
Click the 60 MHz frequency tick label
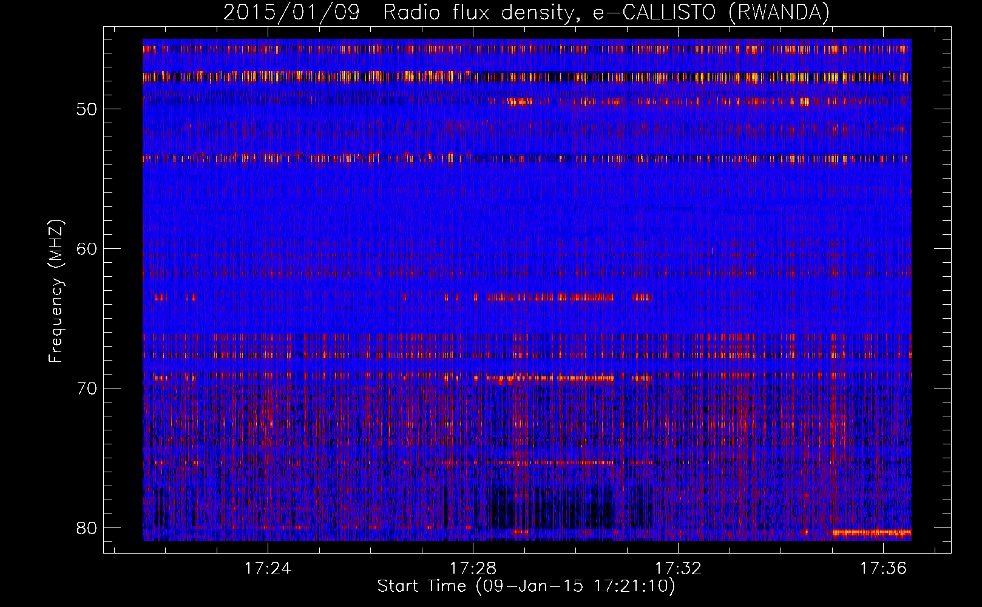pos(87,249)
